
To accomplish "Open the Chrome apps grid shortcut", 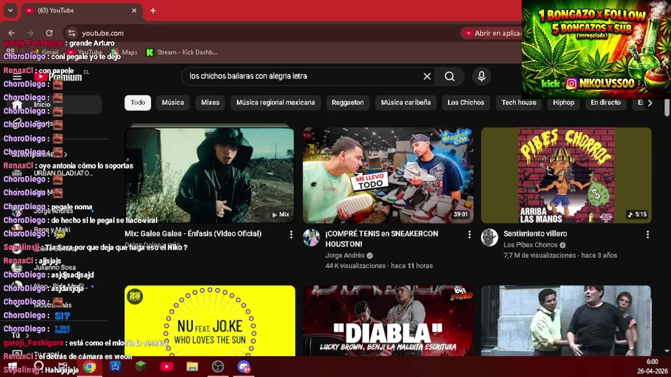I will (10, 52).
